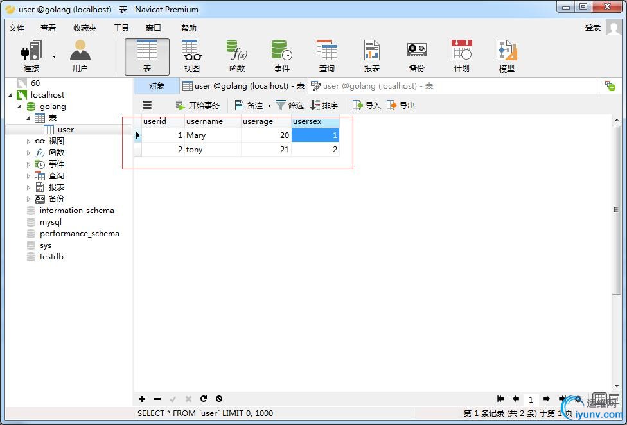Click the 筛选 filter button
Screen dimensions: 627x425
coord(290,105)
